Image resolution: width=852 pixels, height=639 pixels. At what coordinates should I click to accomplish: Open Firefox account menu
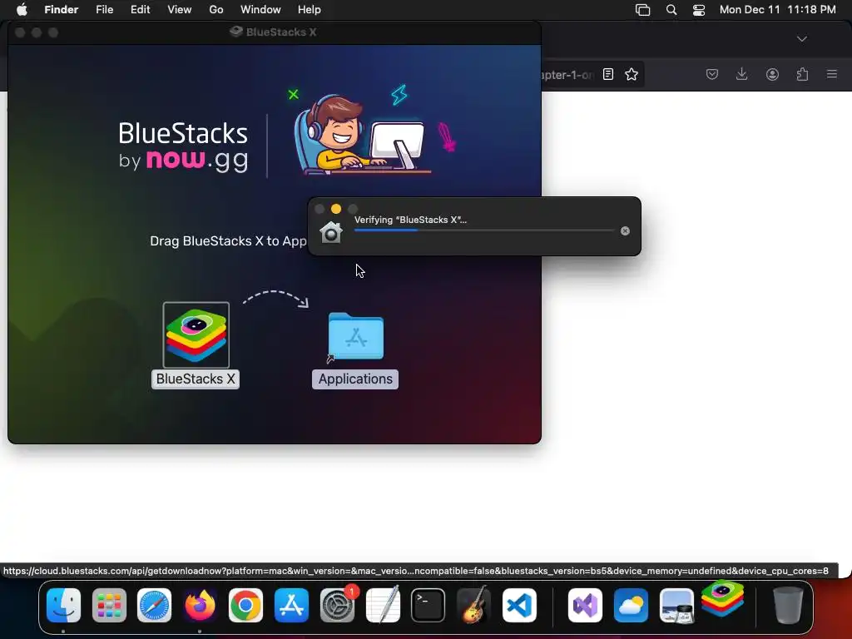772,74
